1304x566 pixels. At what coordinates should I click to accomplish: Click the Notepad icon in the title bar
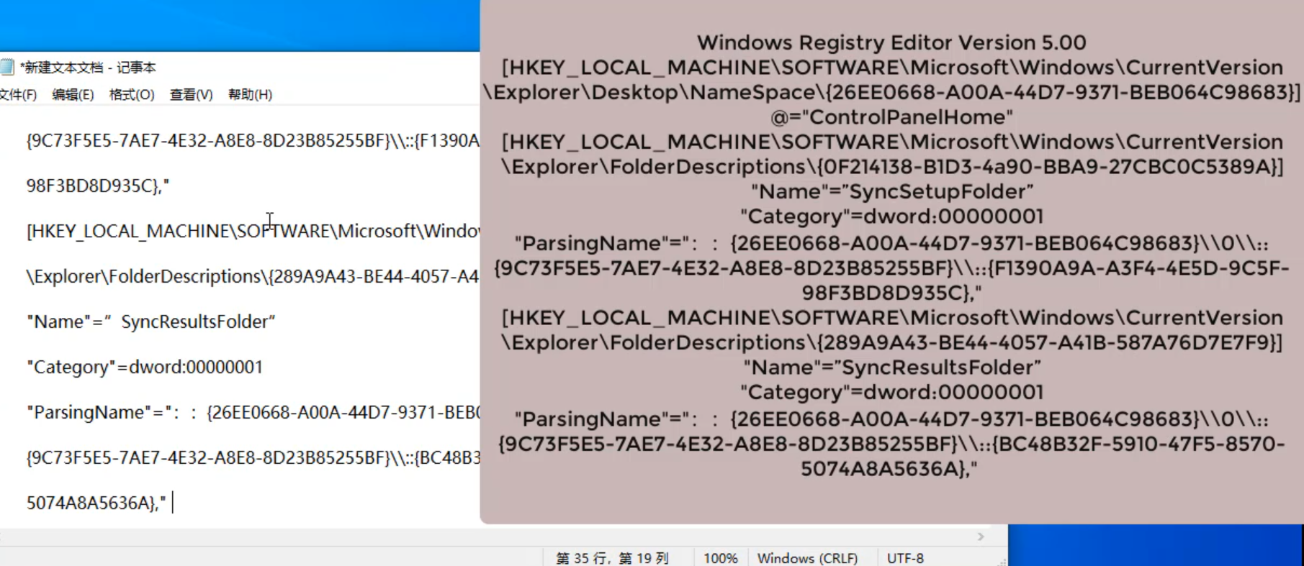[6, 68]
